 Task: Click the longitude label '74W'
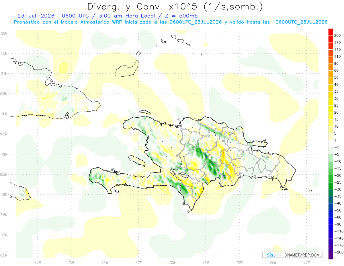pos(105,263)
